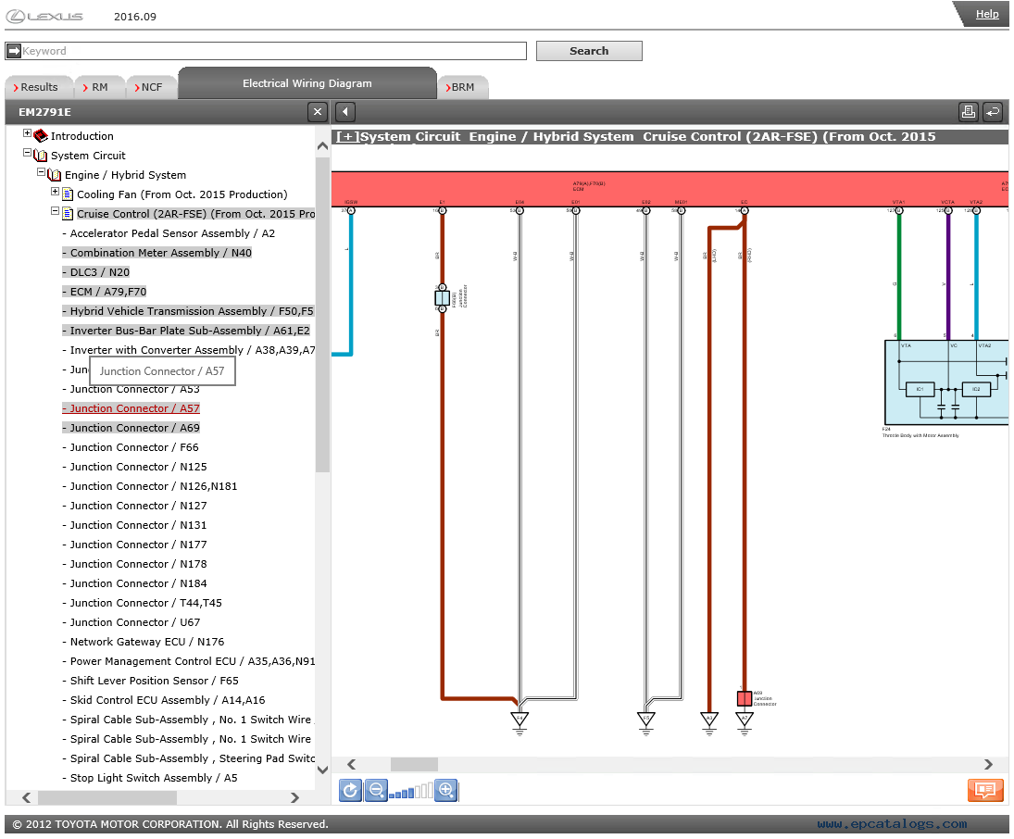Image resolution: width=1014 pixels, height=839 pixels.
Task: Expand the Cooling Fan tree node
Action: coord(55,192)
